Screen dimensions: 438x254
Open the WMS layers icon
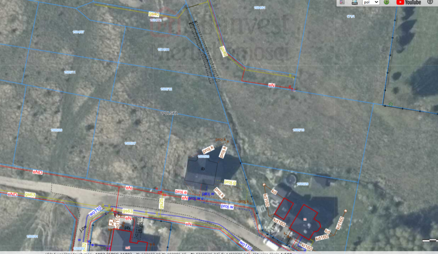click(x=355, y=2)
